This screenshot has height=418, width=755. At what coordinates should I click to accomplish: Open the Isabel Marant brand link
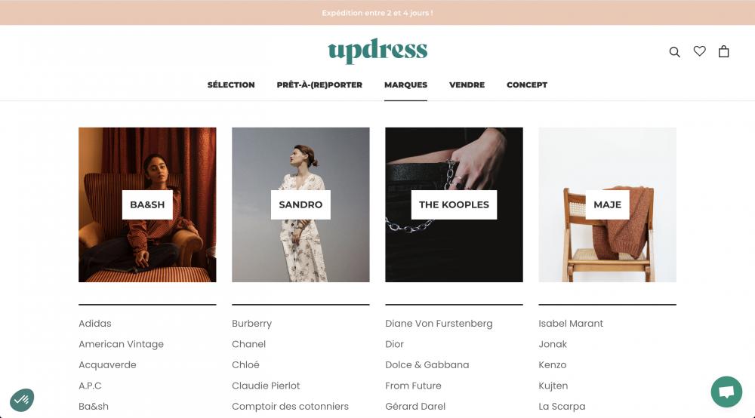click(571, 323)
